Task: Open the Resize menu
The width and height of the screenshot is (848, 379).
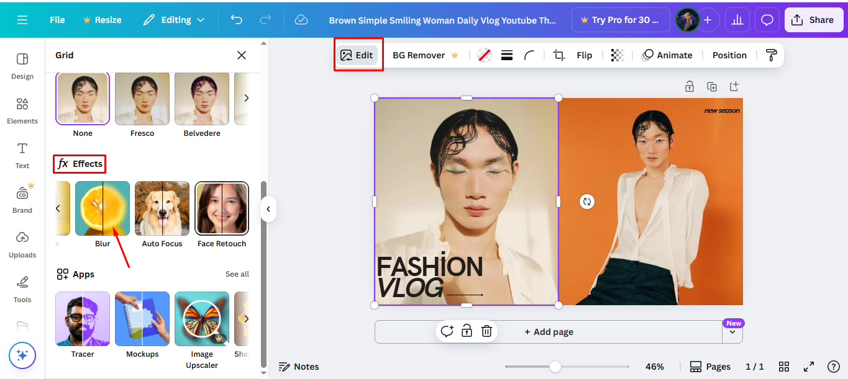Action: pyautogui.click(x=102, y=19)
